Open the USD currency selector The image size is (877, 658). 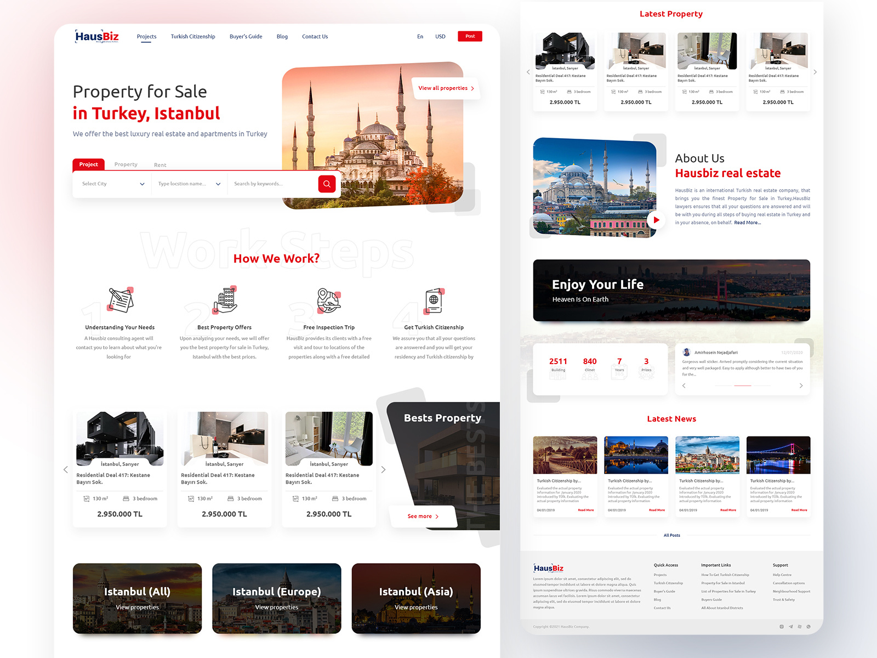tap(440, 37)
